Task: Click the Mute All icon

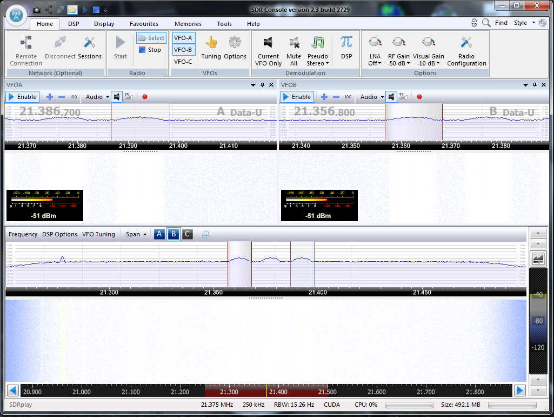Action: [x=293, y=49]
